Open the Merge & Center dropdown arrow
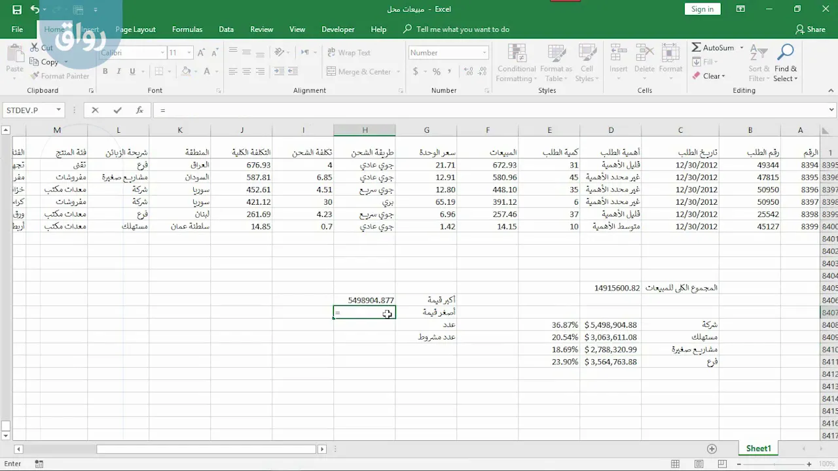Viewport: 838px width, 471px height. pos(397,72)
